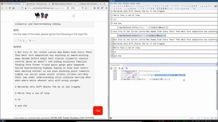The height and width of the screenshot is (122, 218).
Task: Click the circular icon in FrequencySort editor toolbar
Action: point(111,68)
